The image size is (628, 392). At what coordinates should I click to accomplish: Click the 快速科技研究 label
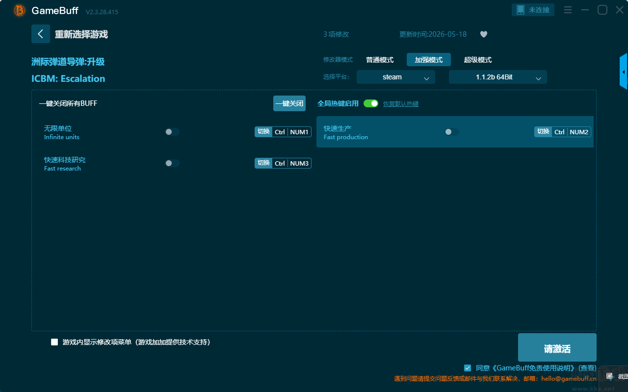tap(65, 160)
